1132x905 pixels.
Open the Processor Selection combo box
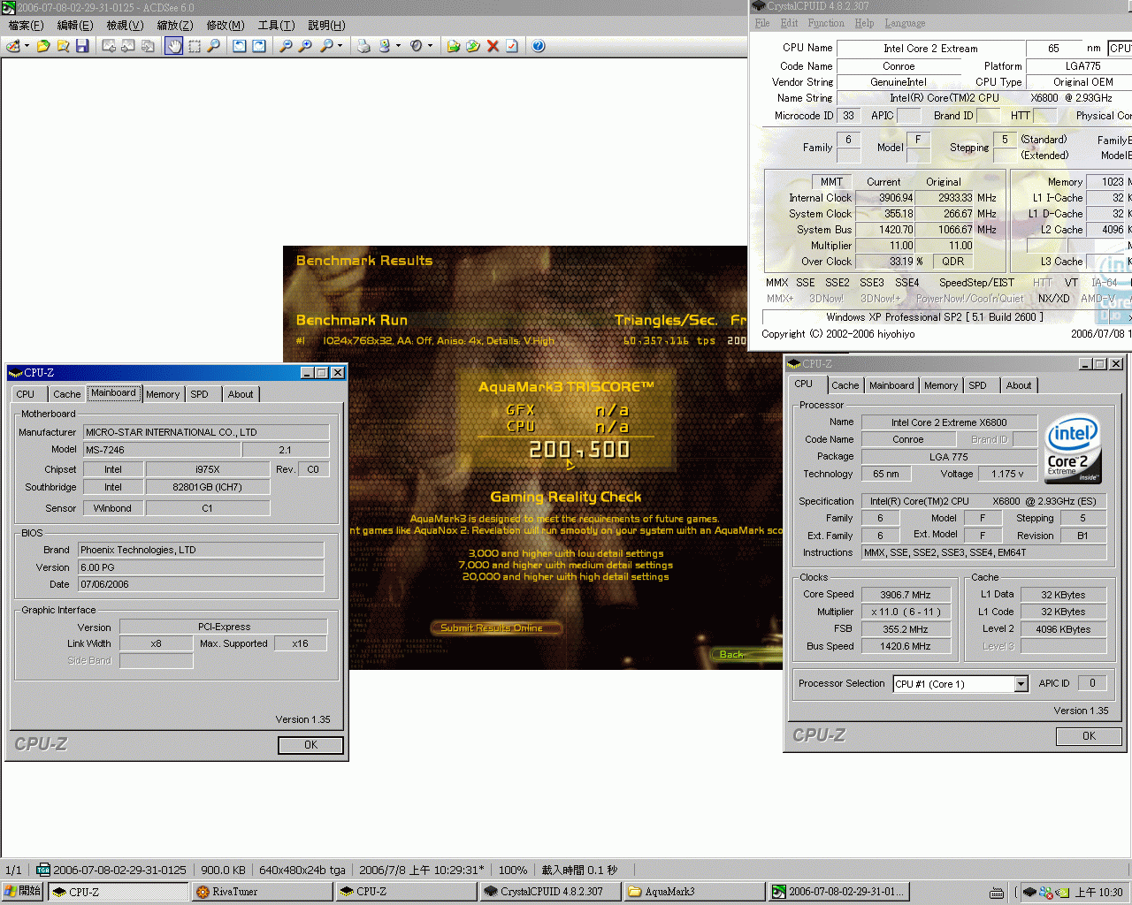[x=960, y=684]
